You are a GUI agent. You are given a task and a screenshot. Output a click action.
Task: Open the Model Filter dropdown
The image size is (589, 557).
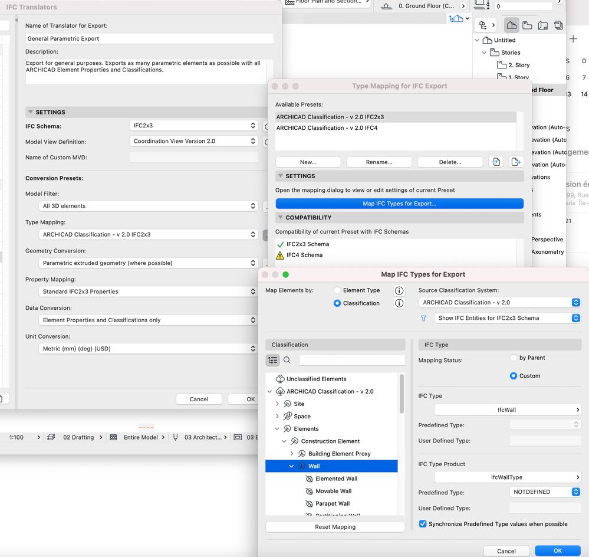(148, 206)
